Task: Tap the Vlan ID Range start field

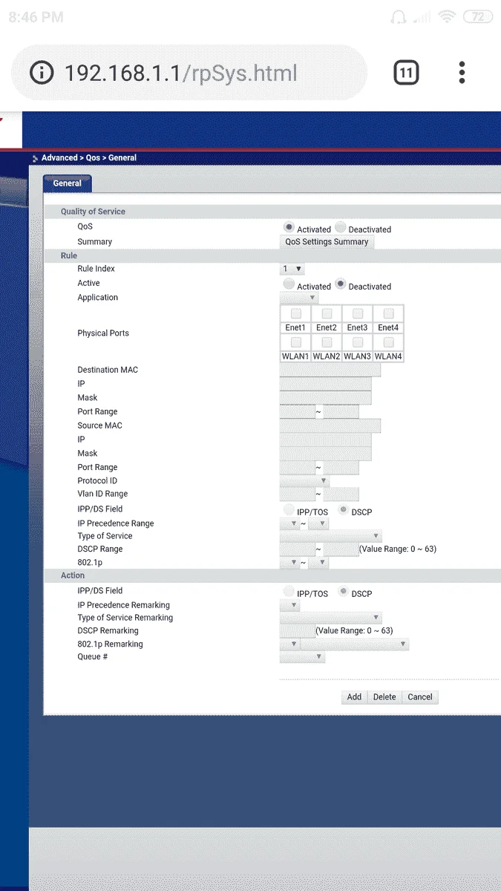Action: coord(298,495)
